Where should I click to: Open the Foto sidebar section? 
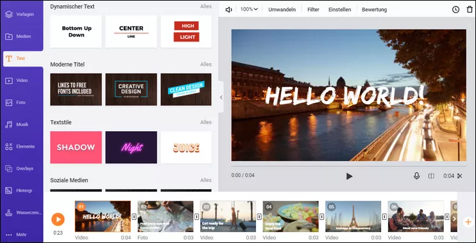pos(15,102)
